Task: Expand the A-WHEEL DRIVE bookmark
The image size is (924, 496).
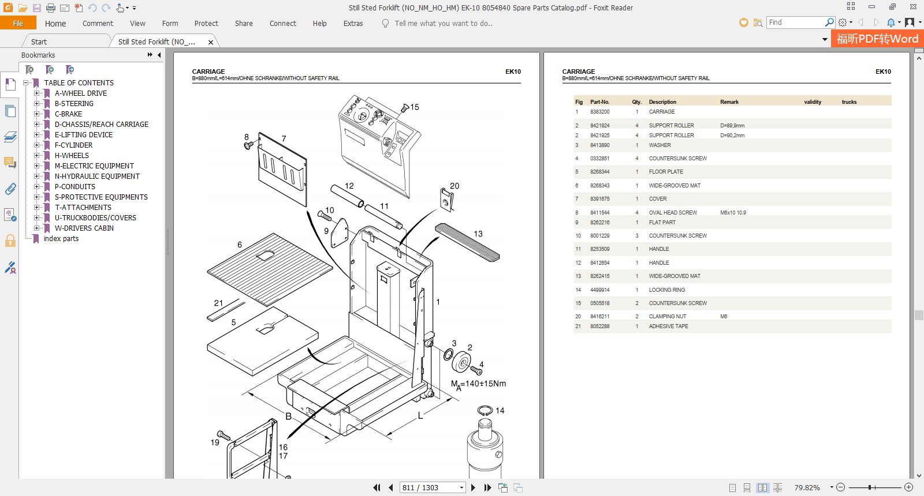Action: coord(36,93)
